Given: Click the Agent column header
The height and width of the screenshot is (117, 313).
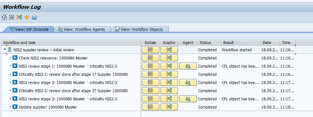Looking at the screenshot, I should point(188,42).
